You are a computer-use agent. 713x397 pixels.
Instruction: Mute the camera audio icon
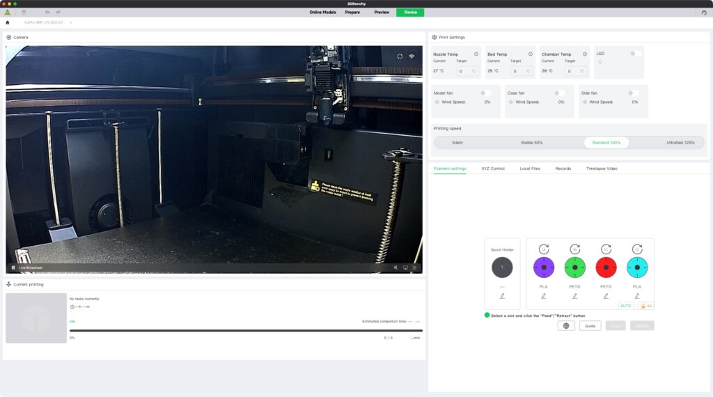click(x=395, y=267)
